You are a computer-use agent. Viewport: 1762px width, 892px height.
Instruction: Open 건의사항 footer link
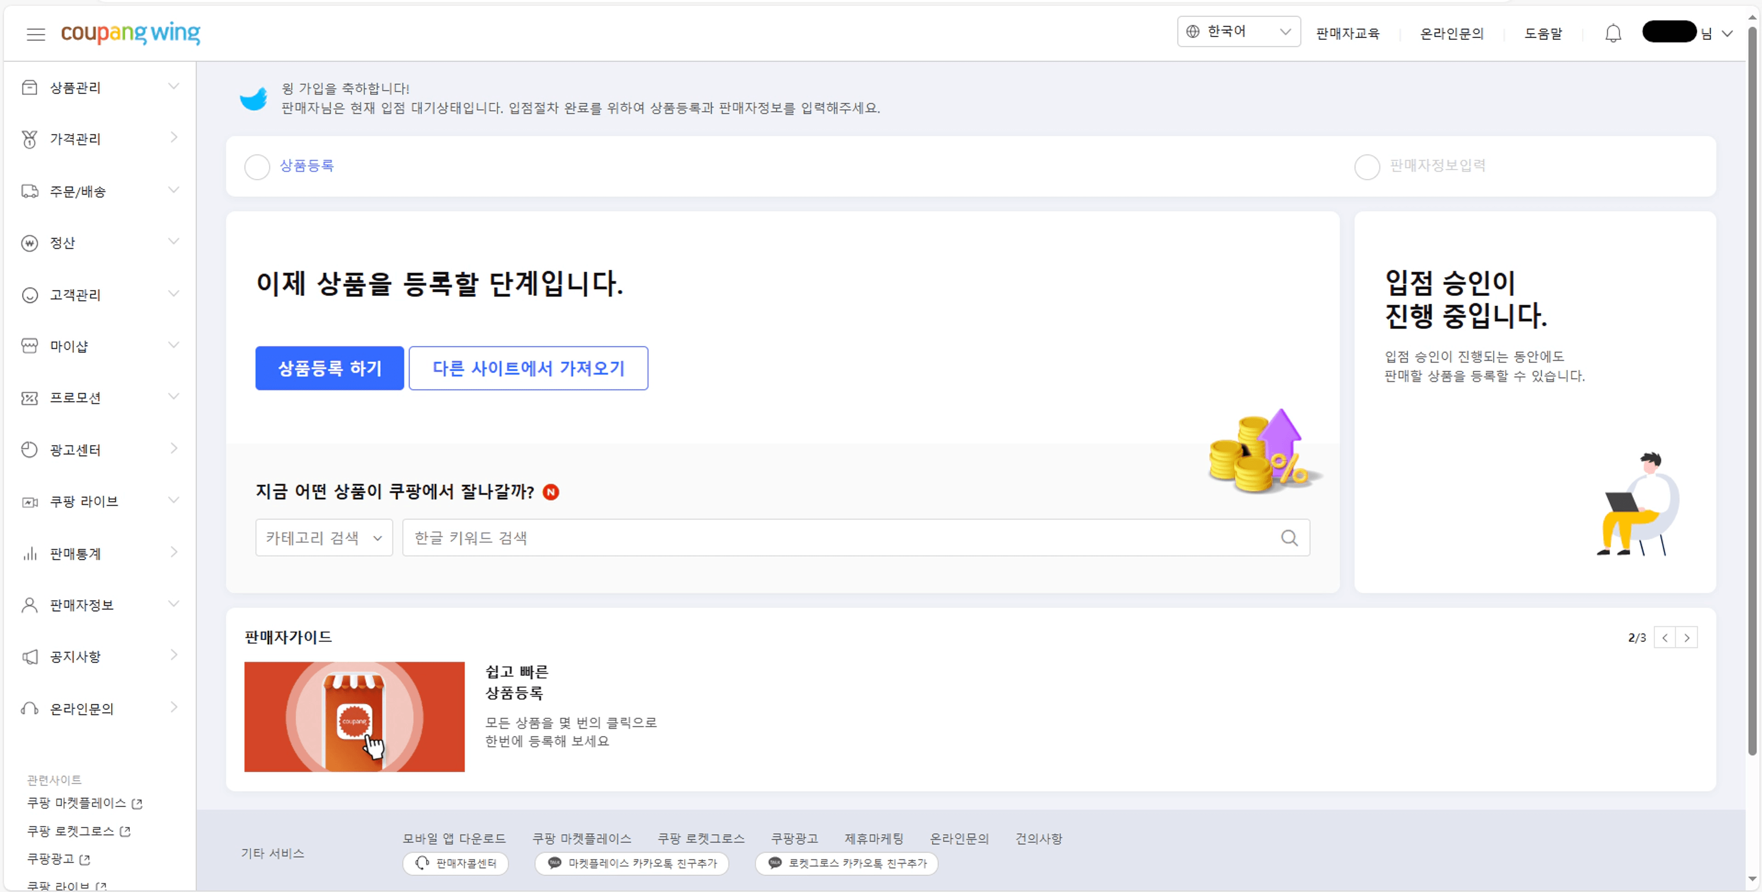click(x=1038, y=839)
